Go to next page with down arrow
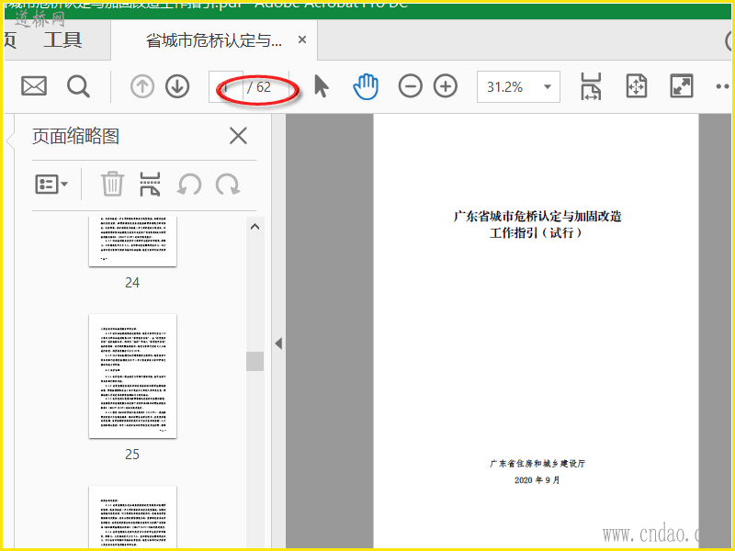The height and width of the screenshot is (551, 735). pyautogui.click(x=177, y=86)
